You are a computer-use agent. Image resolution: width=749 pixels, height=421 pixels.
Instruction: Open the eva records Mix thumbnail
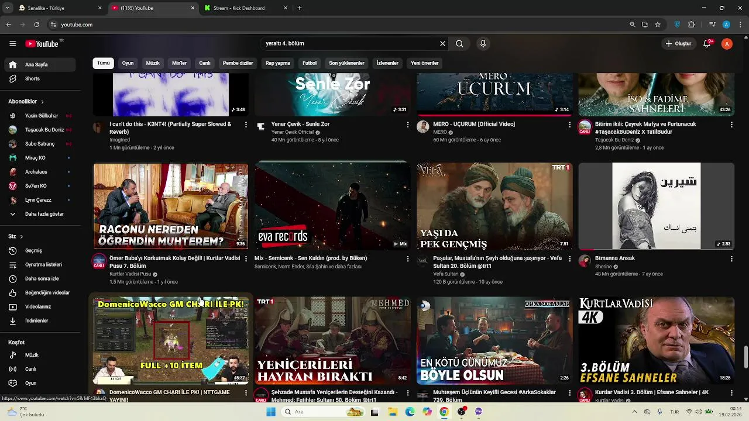[332, 206]
